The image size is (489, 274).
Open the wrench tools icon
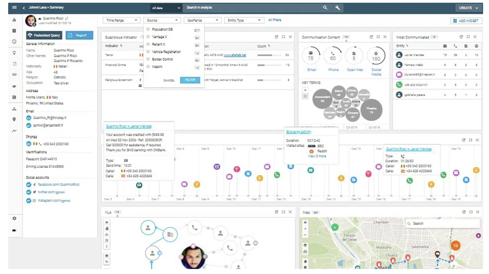click(x=337, y=8)
